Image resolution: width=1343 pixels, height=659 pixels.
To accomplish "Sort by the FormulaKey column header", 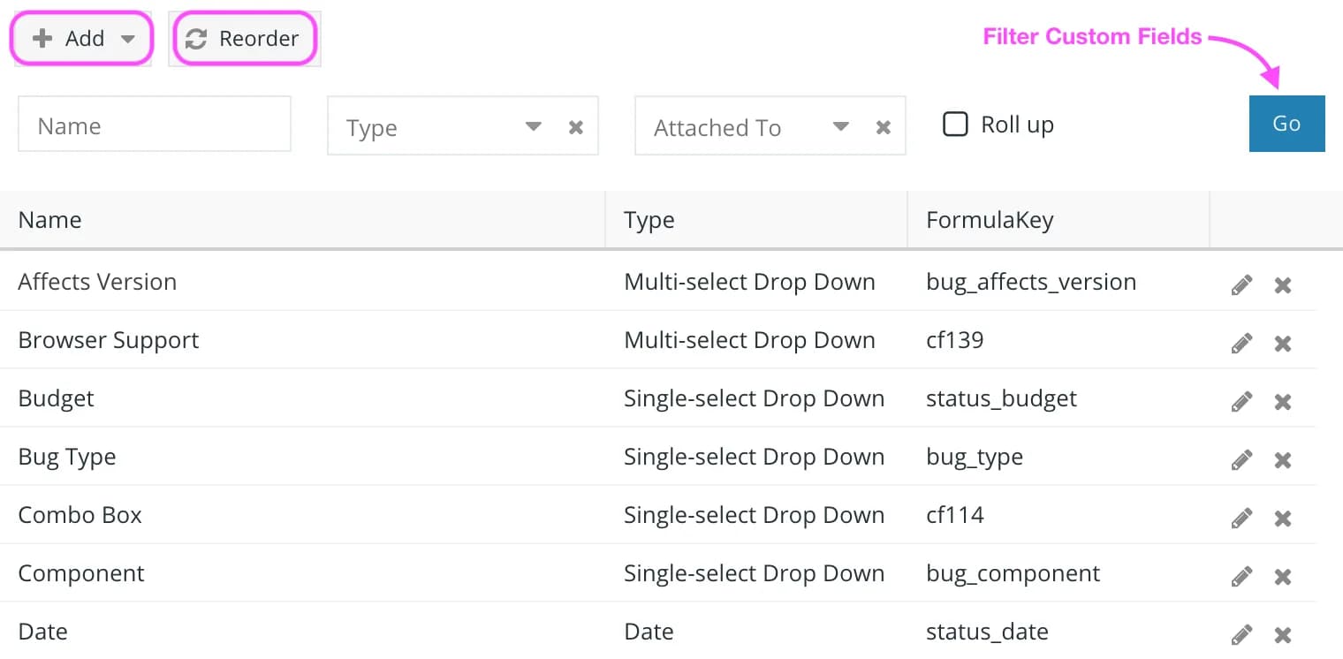I will pos(990,219).
